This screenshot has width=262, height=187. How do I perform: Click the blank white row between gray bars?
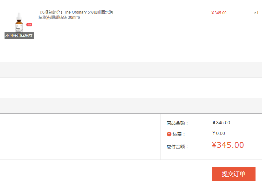(x=131, y=88)
